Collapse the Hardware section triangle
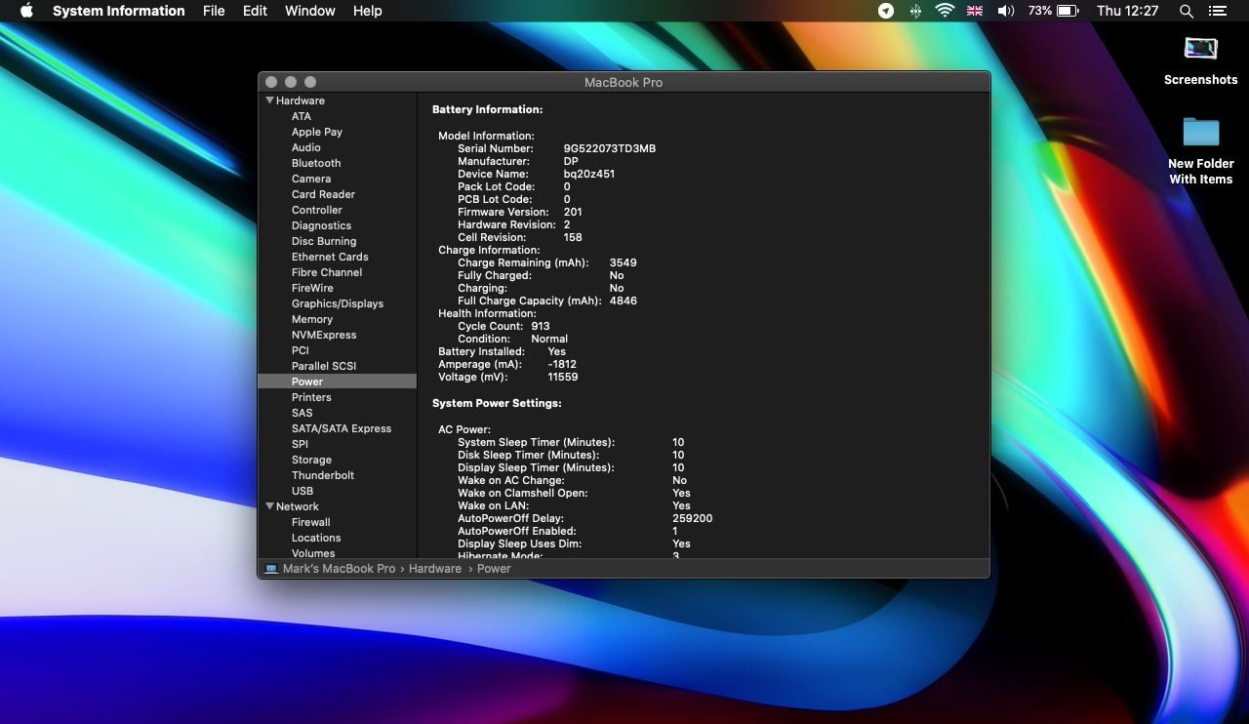This screenshot has width=1249, height=724. pyautogui.click(x=269, y=101)
